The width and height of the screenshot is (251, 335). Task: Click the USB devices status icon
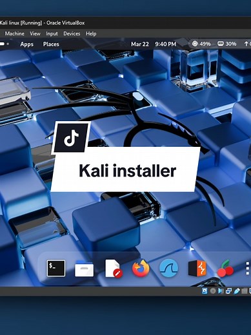[x=236, y=291]
